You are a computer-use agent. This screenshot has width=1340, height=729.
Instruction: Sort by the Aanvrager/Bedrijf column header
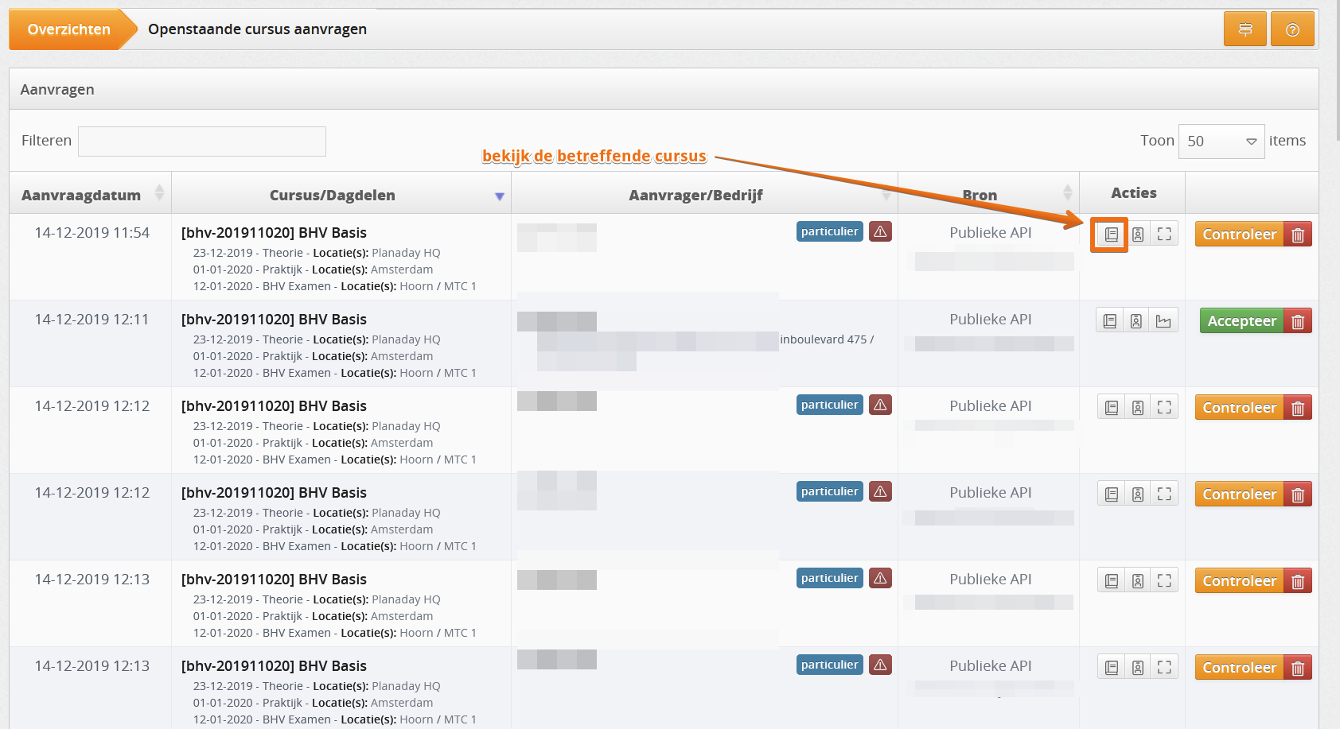[704, 193]
